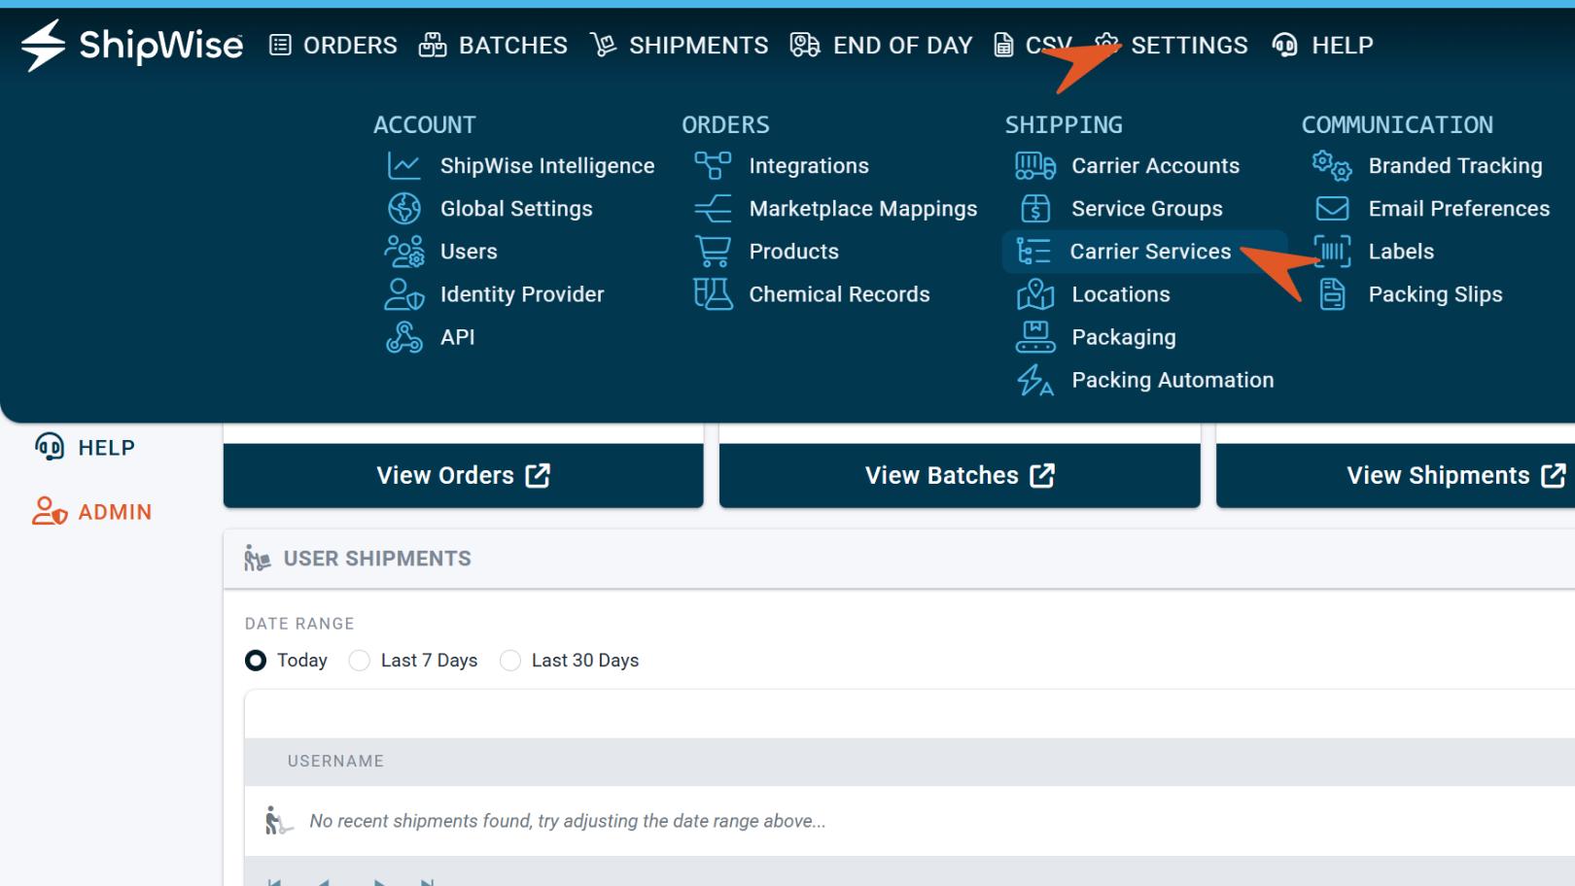Click the Labels barcode icon

tap(1332, 252)
